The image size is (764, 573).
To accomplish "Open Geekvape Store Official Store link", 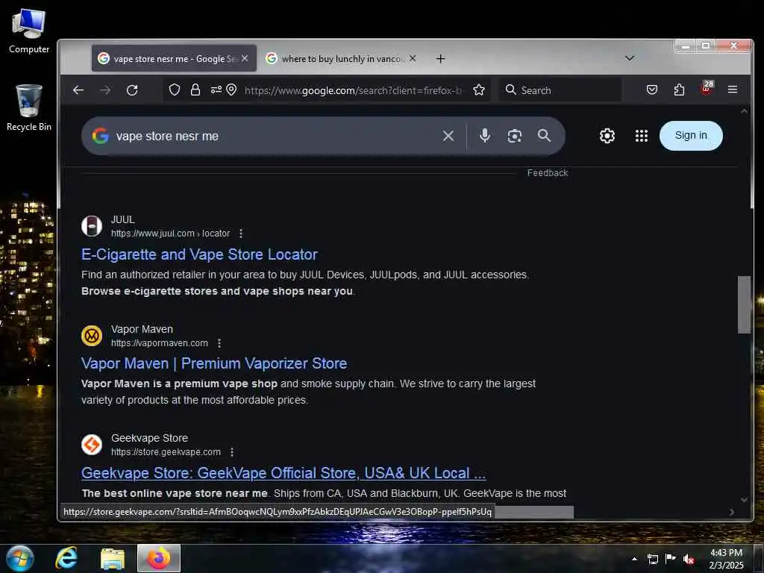I will [284, 472].
